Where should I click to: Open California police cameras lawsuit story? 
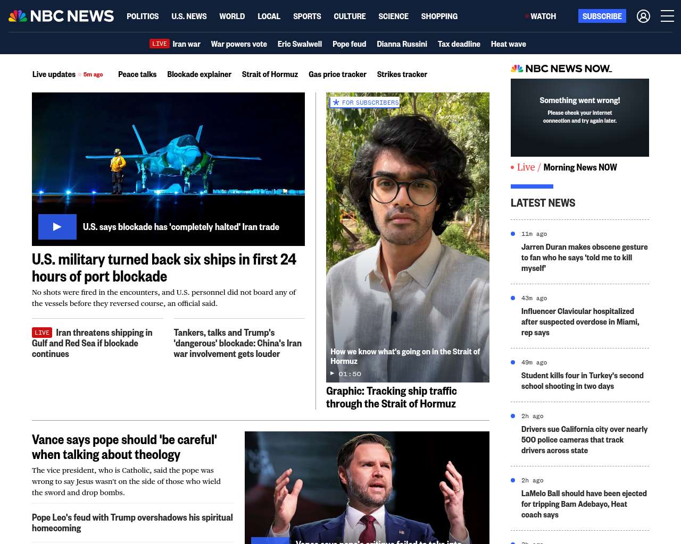coord(584,440)
